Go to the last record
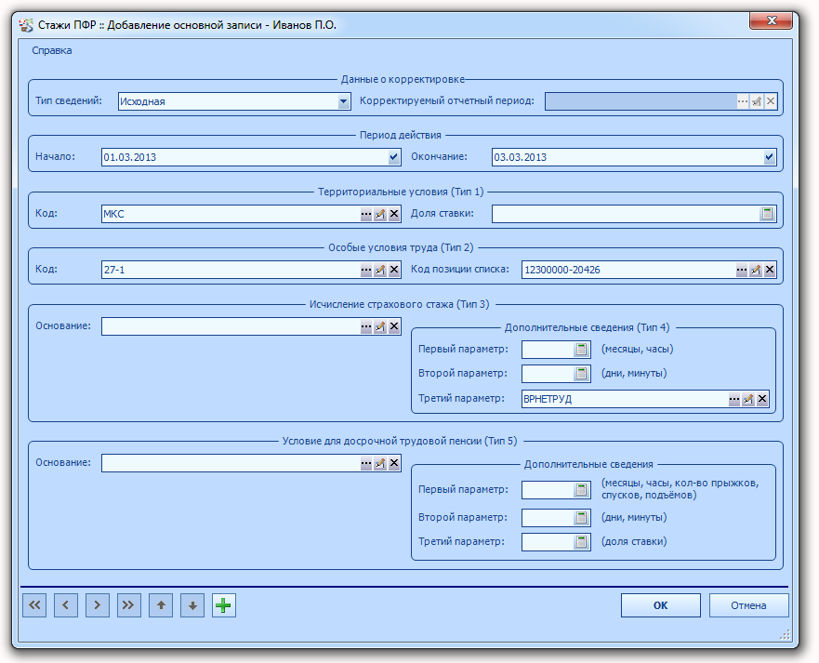This screenshot has width=819, height=663. click(x=128, y=605)
